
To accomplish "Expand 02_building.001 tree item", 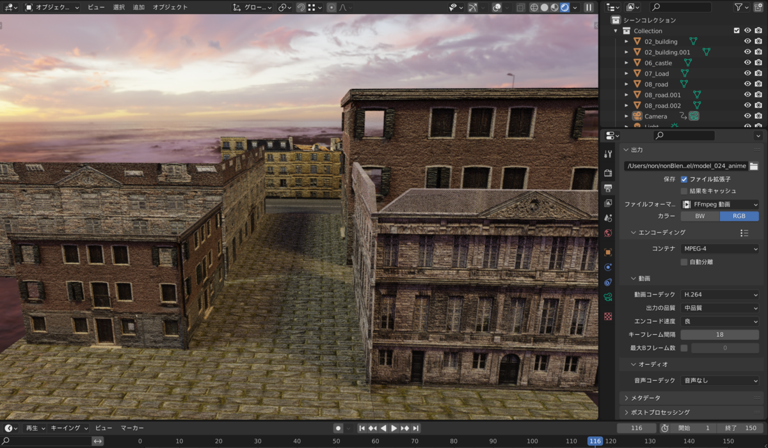I will [627, 52].
